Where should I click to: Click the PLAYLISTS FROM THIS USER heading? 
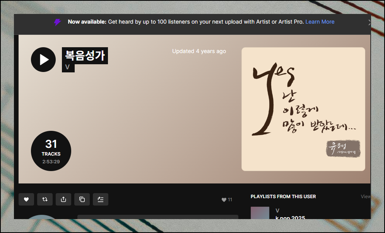pyautogui.click(x=283, y=196)
